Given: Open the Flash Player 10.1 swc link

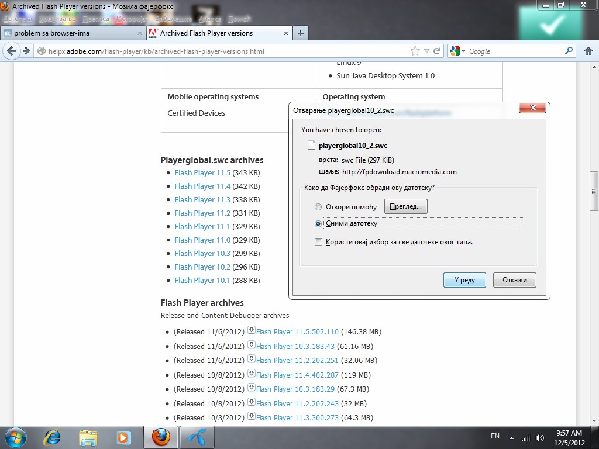Looking at the screenshot, I should (202, 280).
